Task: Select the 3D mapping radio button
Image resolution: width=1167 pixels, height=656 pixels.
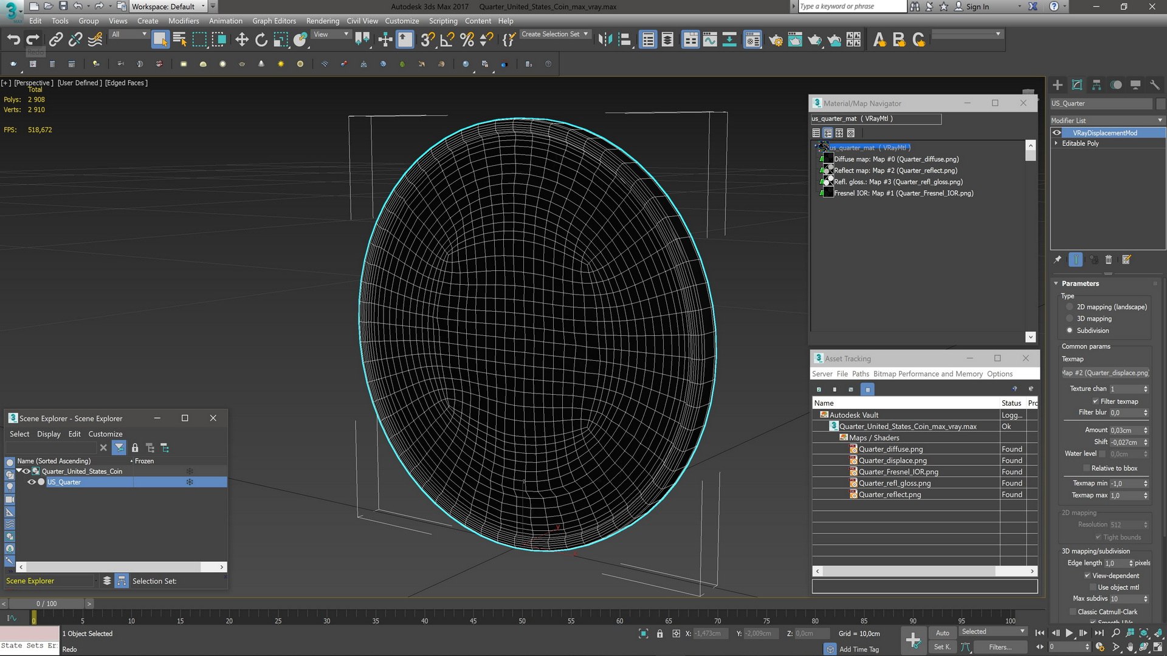Action: coord(1070,318)
